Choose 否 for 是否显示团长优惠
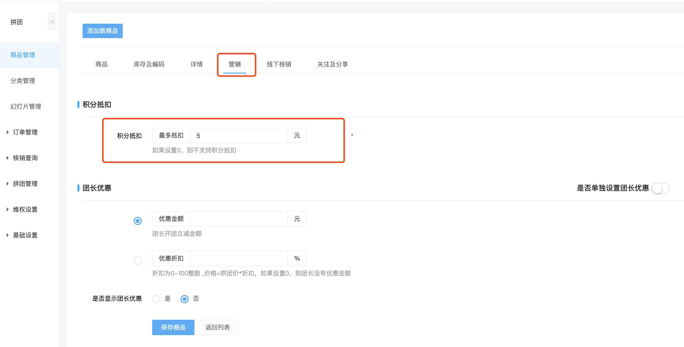The height and width of the screenshot is (347, 684). [185, 299]
